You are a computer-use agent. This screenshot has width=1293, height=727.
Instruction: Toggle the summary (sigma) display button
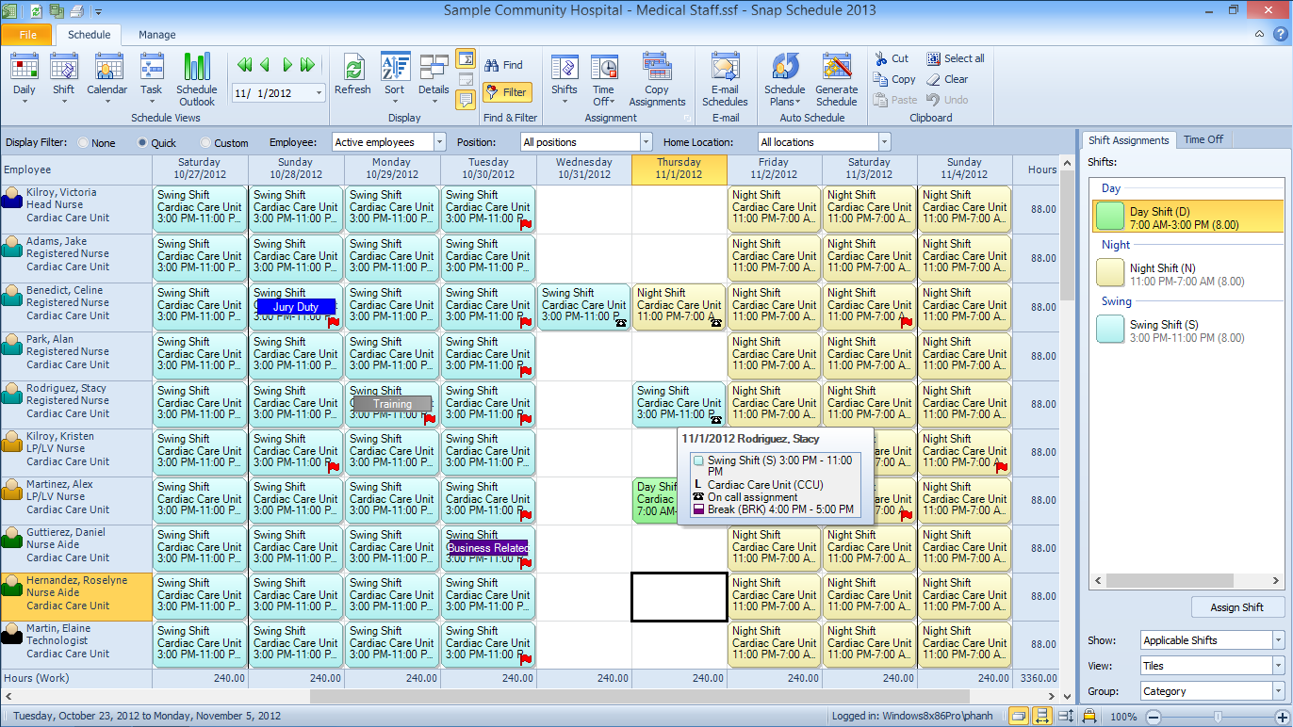(466, 59)
